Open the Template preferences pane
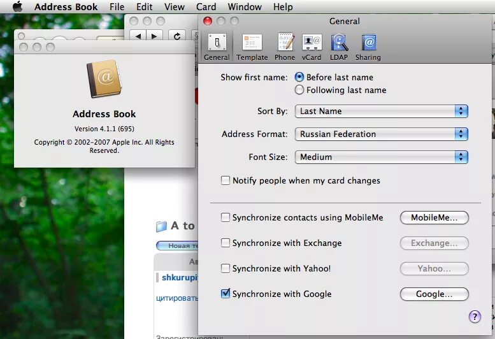Image resolution: width=495 pixels, height=339 pixels. [252, 47]
